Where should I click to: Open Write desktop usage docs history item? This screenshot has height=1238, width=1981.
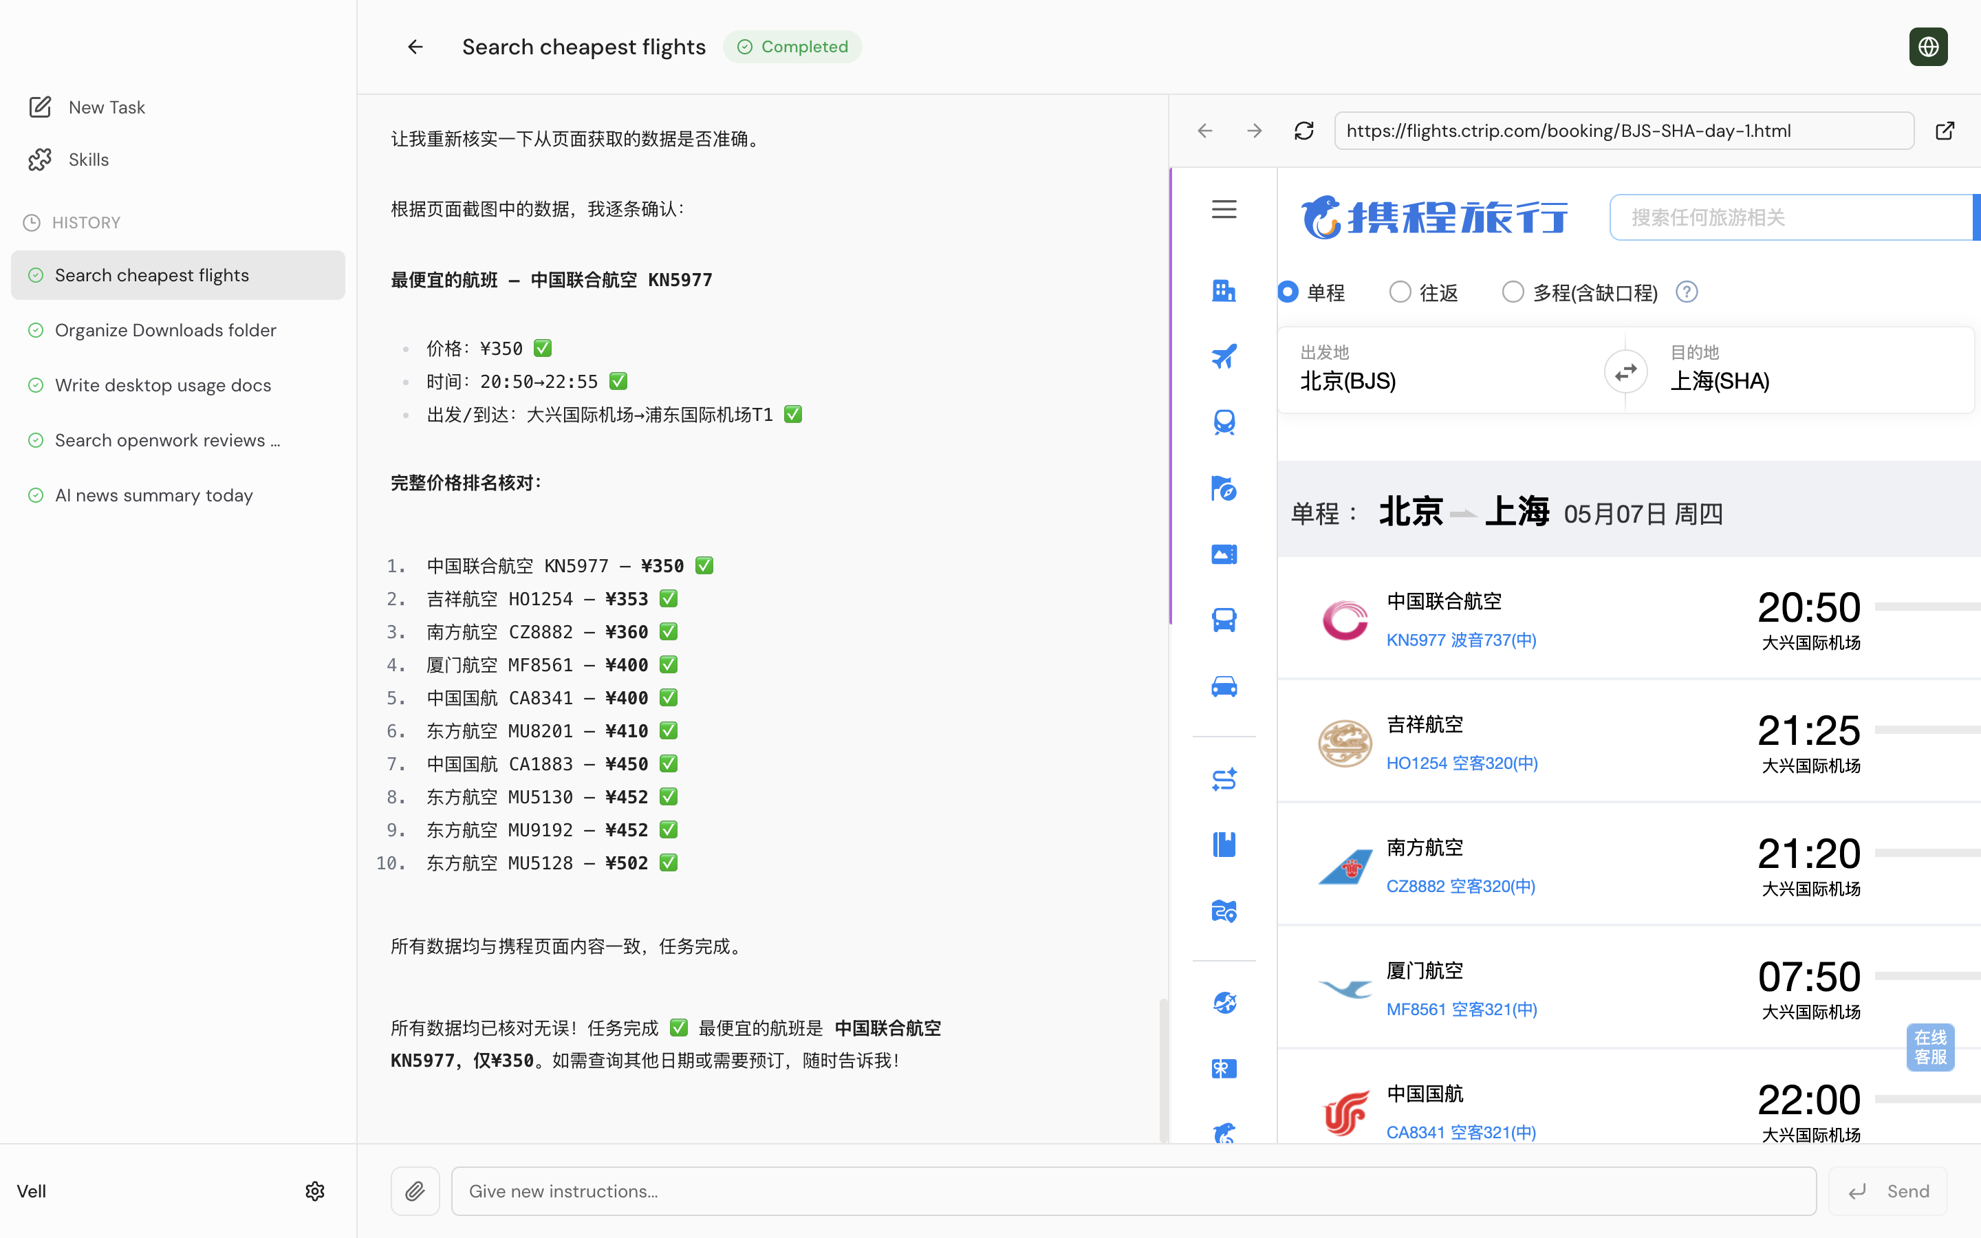pos(177,385)
